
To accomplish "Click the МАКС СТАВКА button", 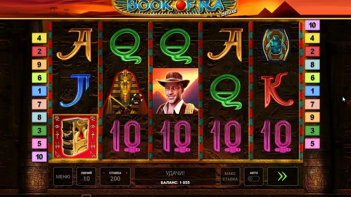I will (230, 176).
